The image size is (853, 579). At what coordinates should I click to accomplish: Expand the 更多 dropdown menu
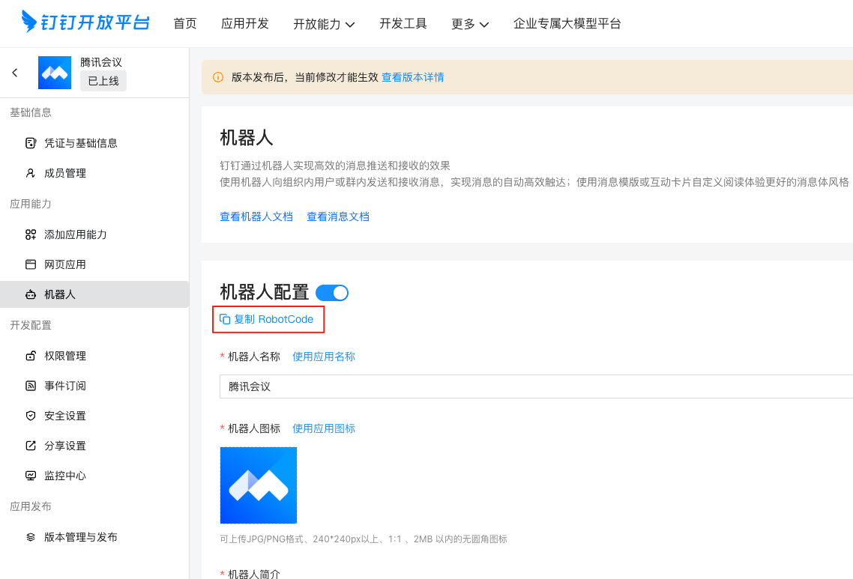click(470, 24)
